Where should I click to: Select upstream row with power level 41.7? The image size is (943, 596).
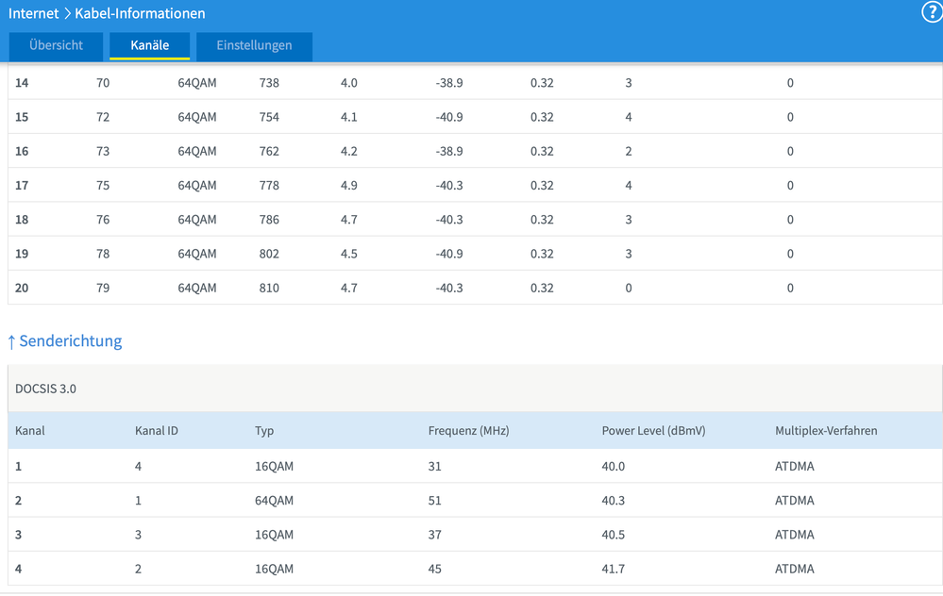tap(475, 569)
